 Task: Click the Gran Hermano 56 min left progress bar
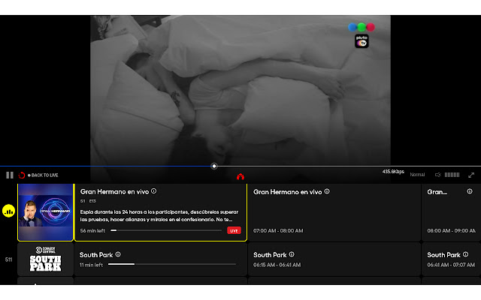pos(166,230)
